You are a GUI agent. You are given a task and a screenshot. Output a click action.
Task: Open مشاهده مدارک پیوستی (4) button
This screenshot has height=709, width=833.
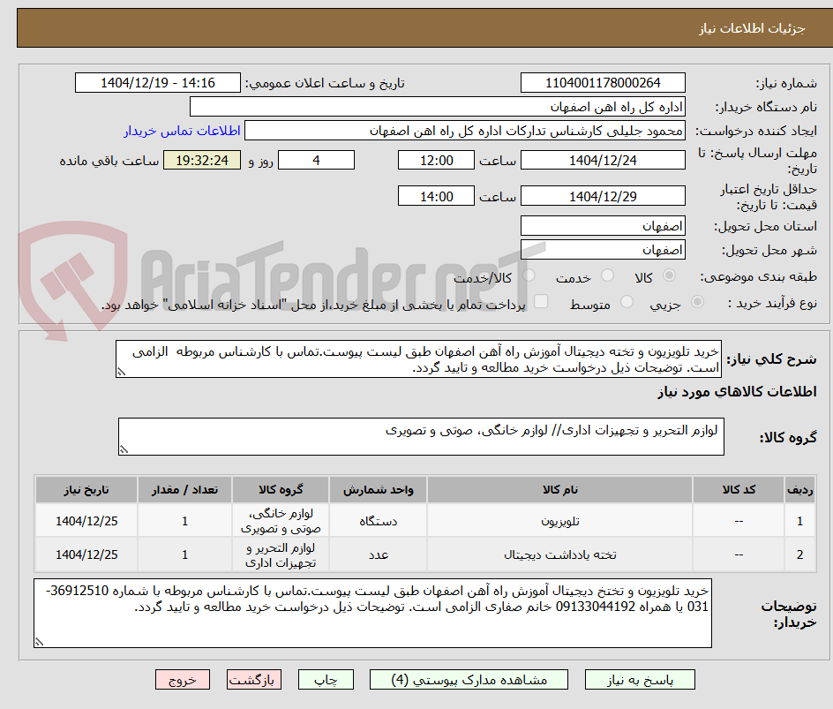pyautogui.click(x=469, y=680)
